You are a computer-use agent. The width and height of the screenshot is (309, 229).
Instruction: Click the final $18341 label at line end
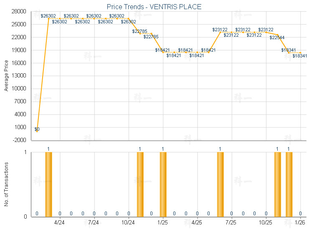300,56
